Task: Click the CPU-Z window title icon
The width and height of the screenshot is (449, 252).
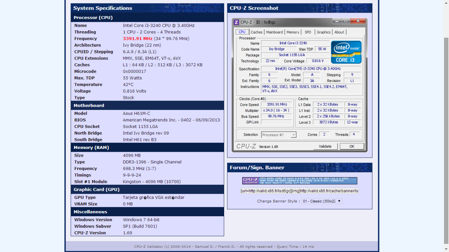Action: click(x=236, y=22)
